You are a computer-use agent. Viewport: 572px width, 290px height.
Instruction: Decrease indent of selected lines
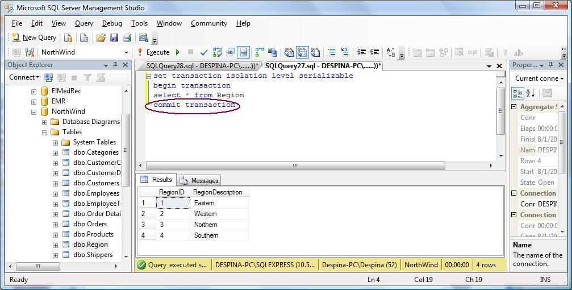(x=361, y=52)
